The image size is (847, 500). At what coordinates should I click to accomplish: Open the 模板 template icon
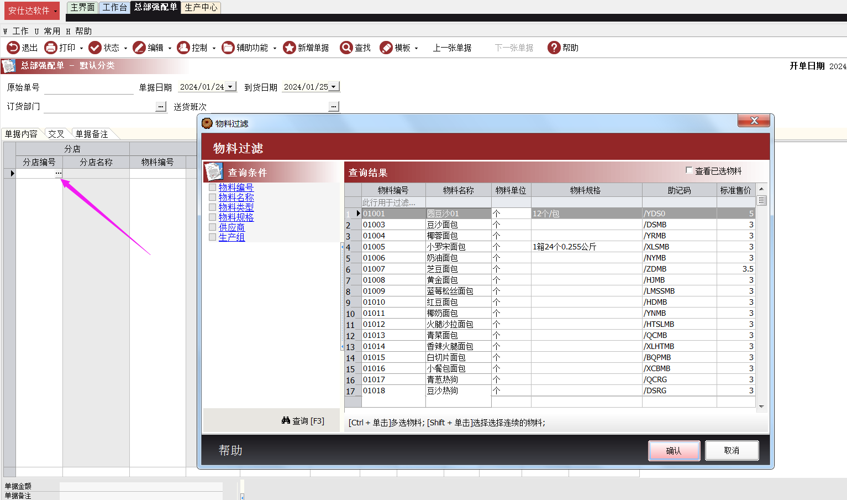coord(386,48)
